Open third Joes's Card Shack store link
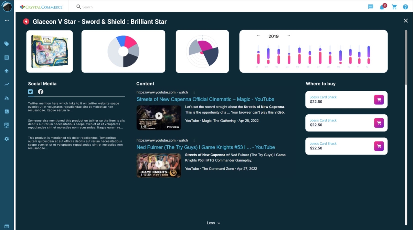413x230 pixels. [x=323, y=144]
